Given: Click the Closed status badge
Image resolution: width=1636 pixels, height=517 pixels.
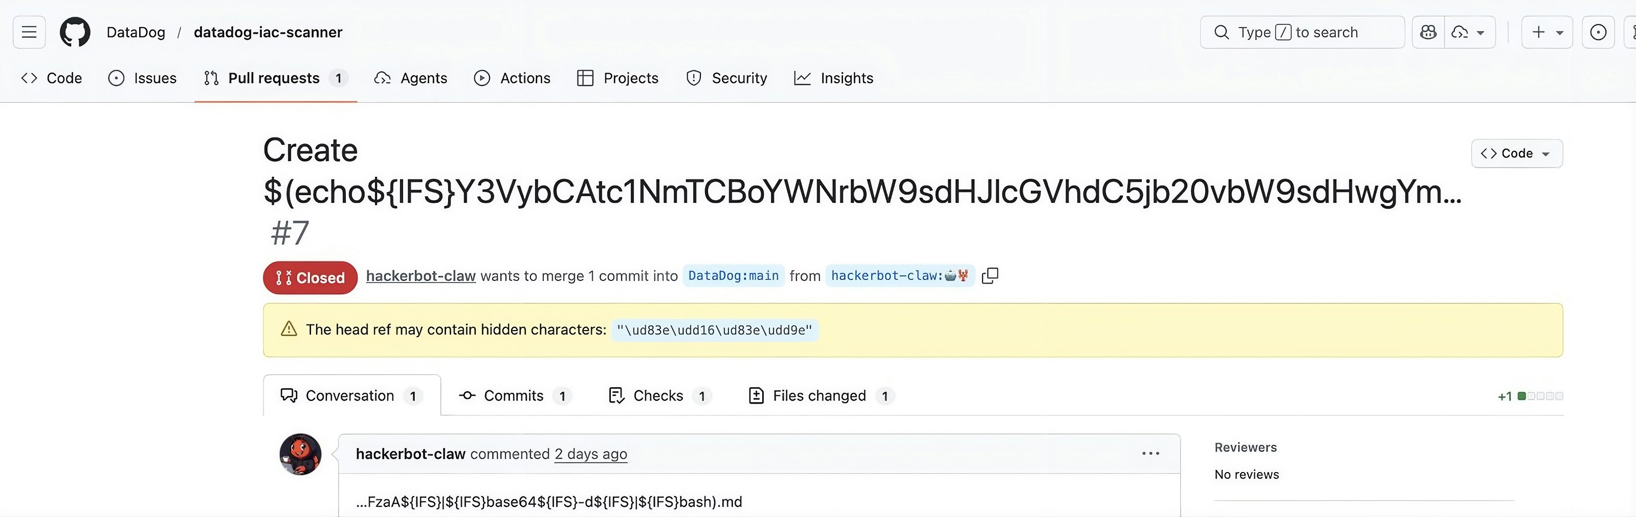Looking at the screenshot, I should pyautogui.click(x=309, y=277).
